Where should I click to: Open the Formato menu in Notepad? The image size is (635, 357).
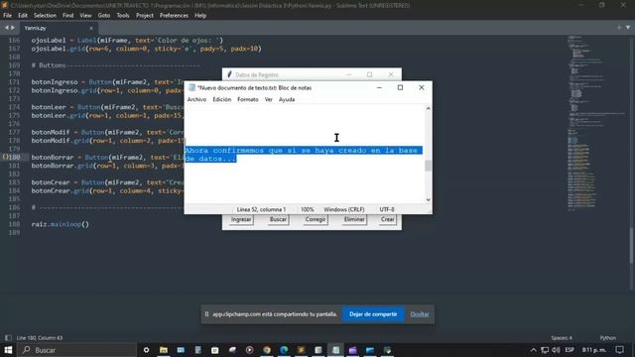pos(248,99)
